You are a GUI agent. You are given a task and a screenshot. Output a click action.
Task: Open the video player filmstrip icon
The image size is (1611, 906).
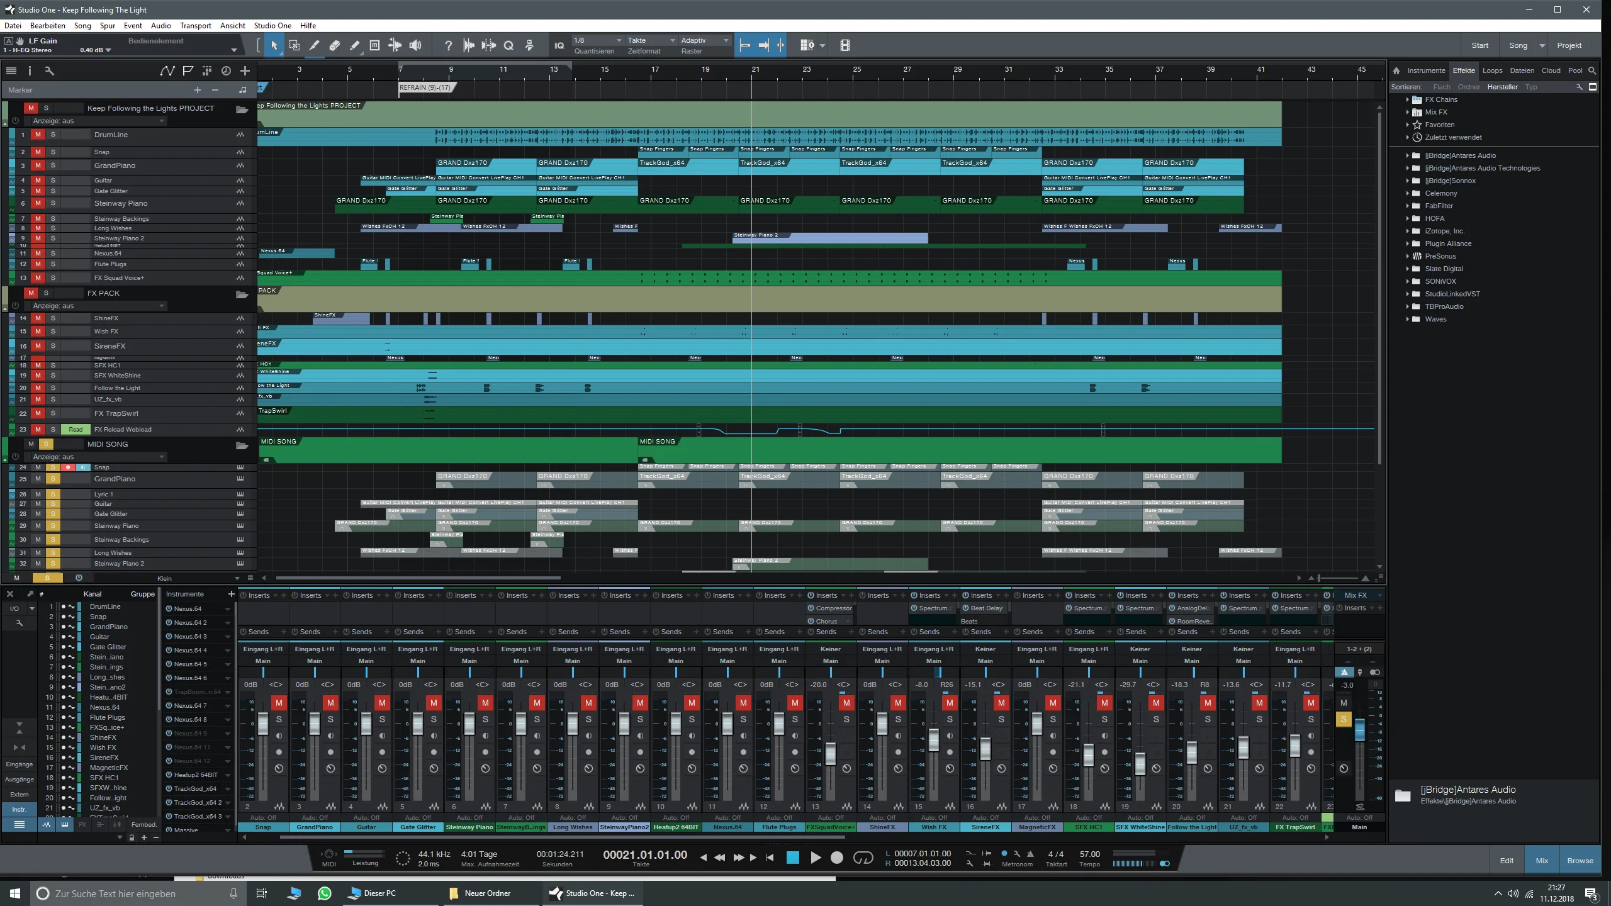coord(845,45)
